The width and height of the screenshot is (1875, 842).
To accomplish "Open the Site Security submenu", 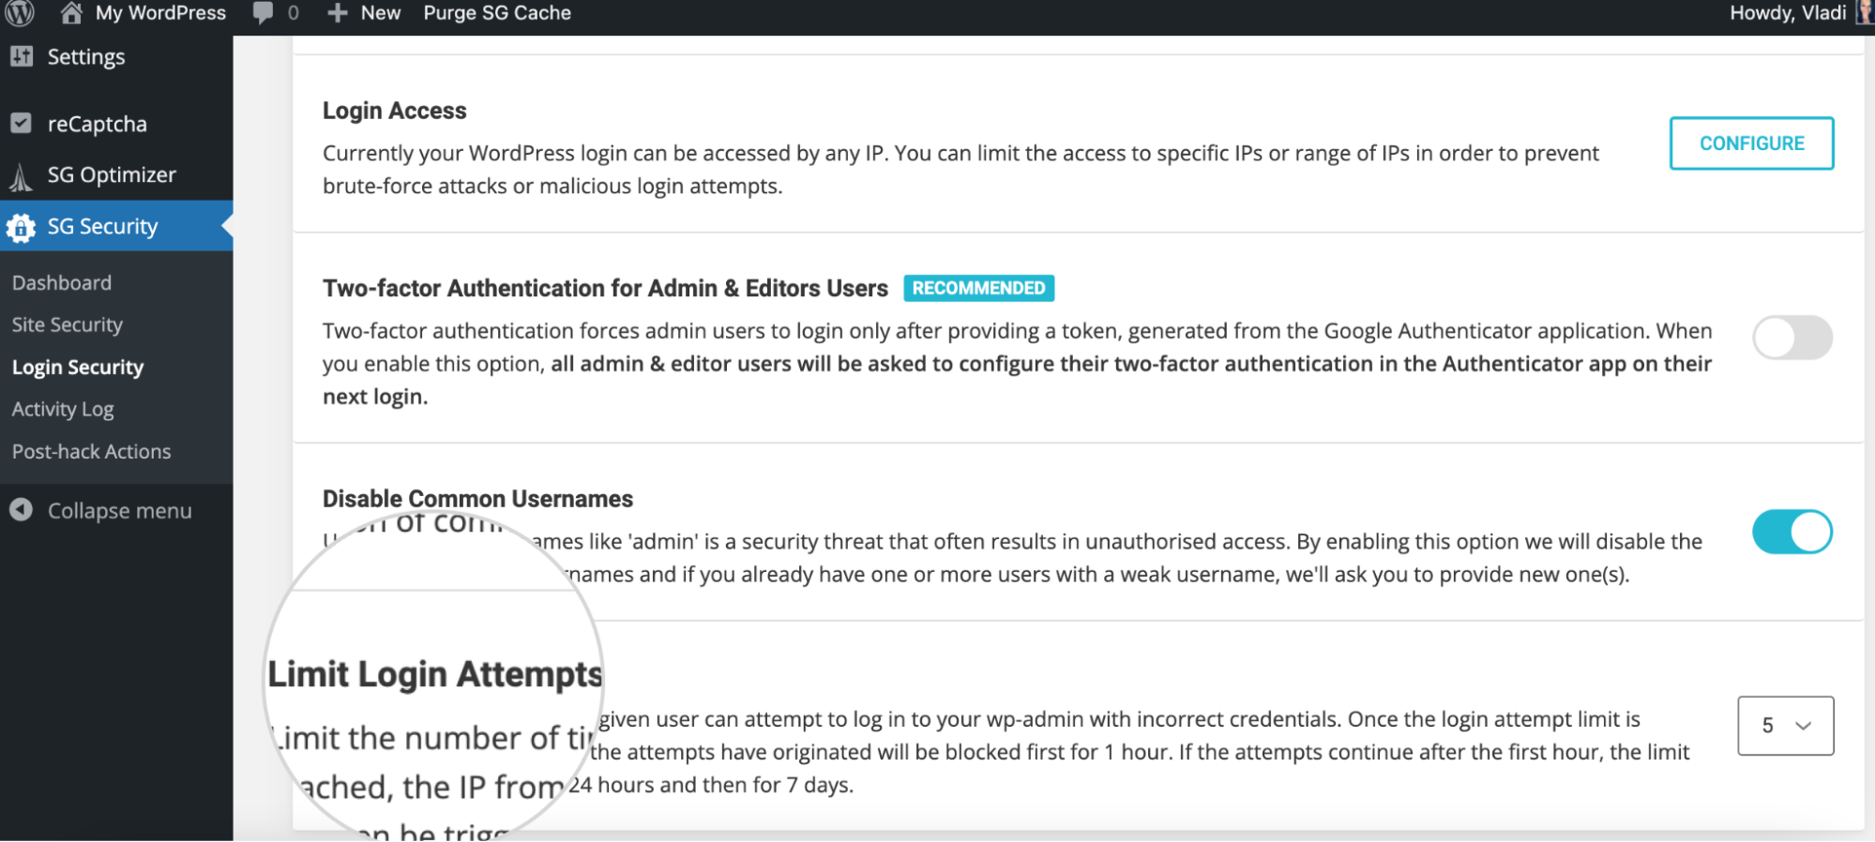I will 68,324.
